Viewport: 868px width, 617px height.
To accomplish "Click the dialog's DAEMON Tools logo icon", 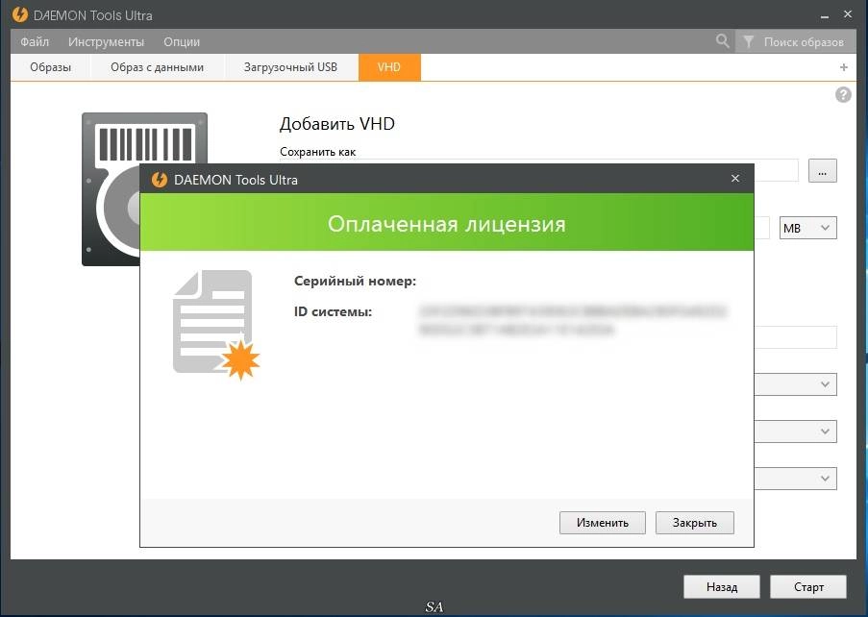I will 160,180.
